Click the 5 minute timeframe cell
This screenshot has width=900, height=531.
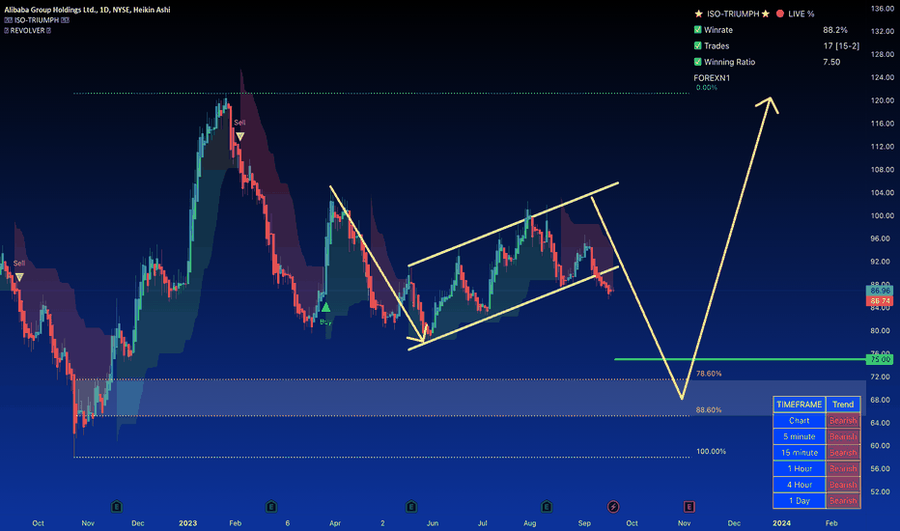pos(799,436)
